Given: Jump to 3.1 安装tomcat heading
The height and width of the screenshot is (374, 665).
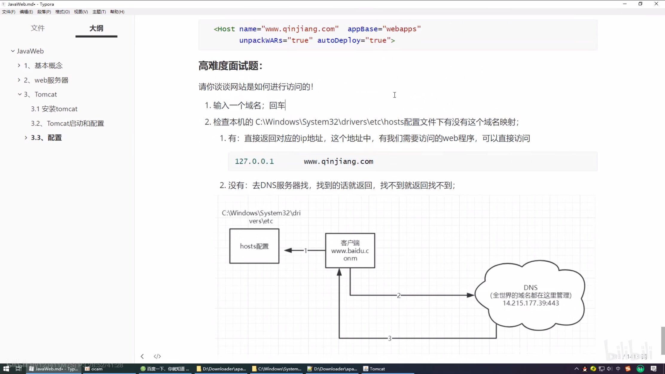Looking at the screenshot, I should (x=54, y=109).
